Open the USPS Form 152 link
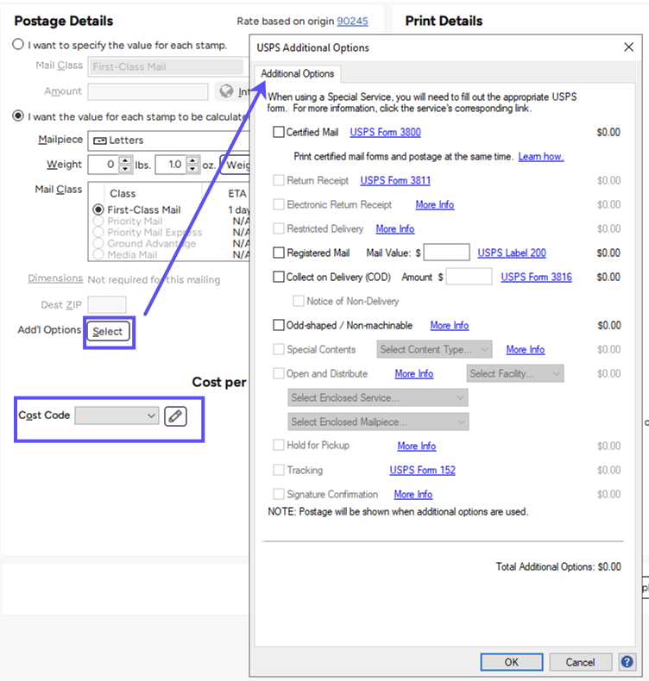The height and width of the screenshot is (681, 649). (x=422, y=470)
